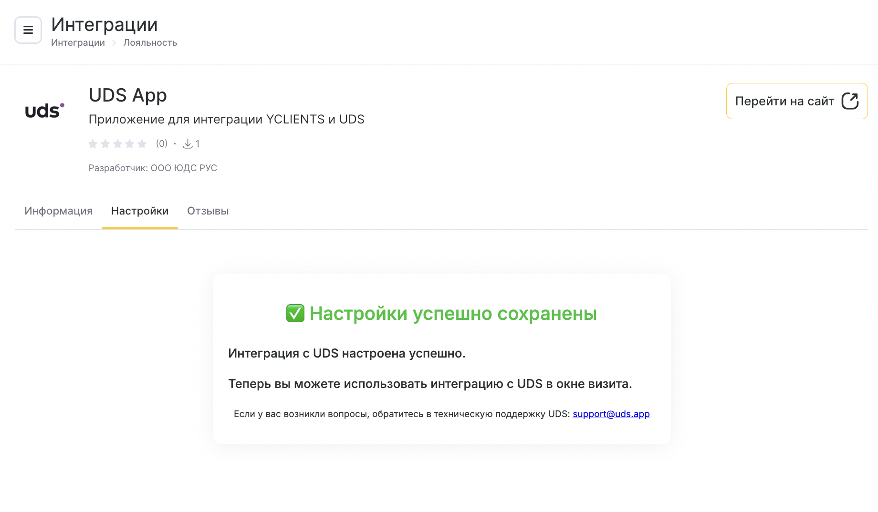
Task: Click the first rating star
Action: click(93, 144)
